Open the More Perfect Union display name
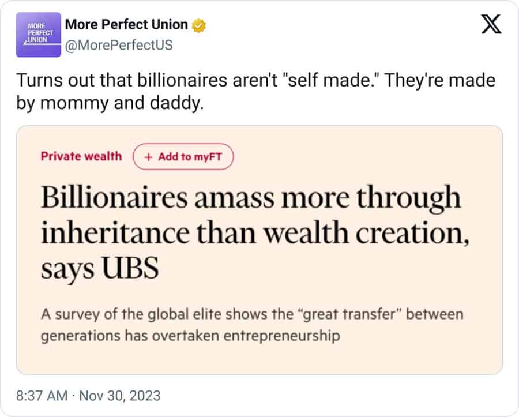This screenshot has height=417, width=519. [126, 25]
